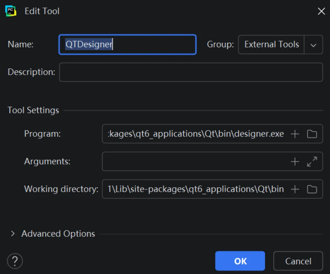Open the Group dropdown arrow

click(313, 45)
